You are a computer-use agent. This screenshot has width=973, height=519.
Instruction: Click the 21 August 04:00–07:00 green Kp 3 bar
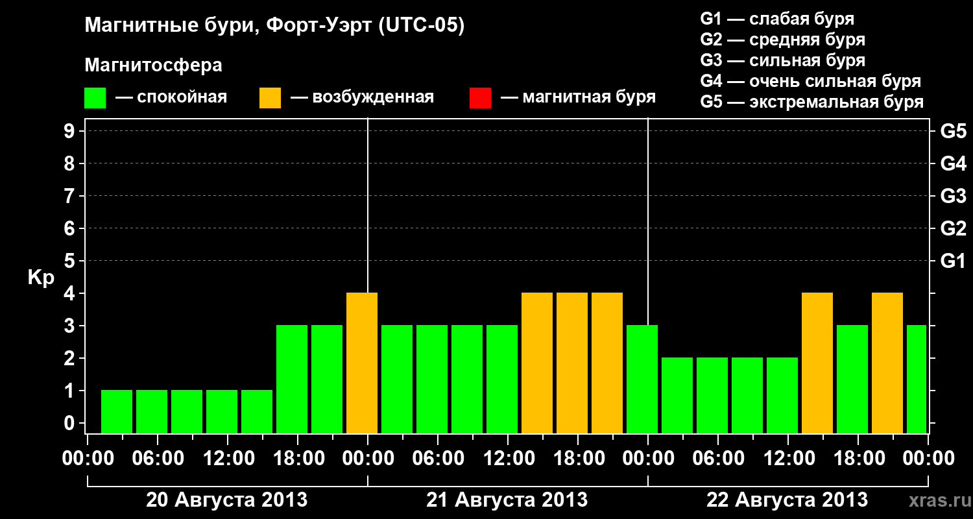click(432, 379)
